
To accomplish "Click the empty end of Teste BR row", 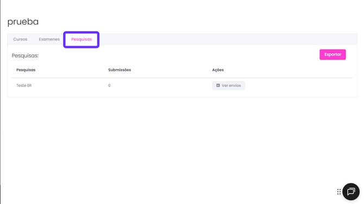I will pyautogui.click(x=299, y=85).
